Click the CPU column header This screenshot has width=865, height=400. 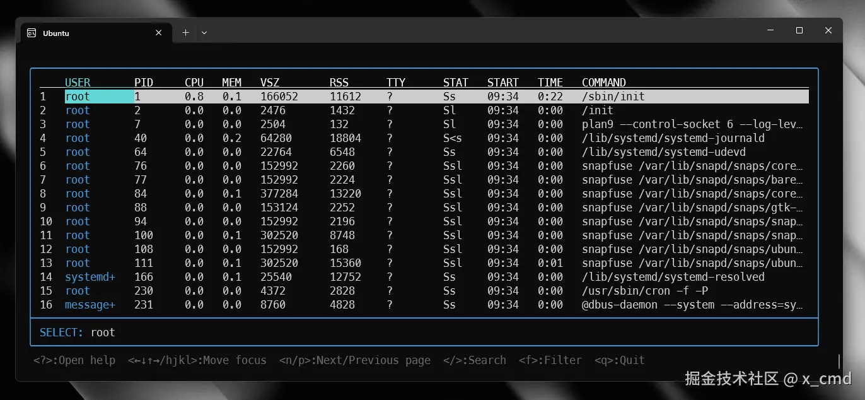(194, 83)
